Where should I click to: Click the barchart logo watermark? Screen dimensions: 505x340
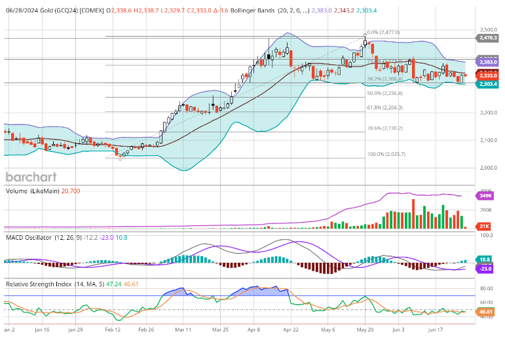(31, 176)
